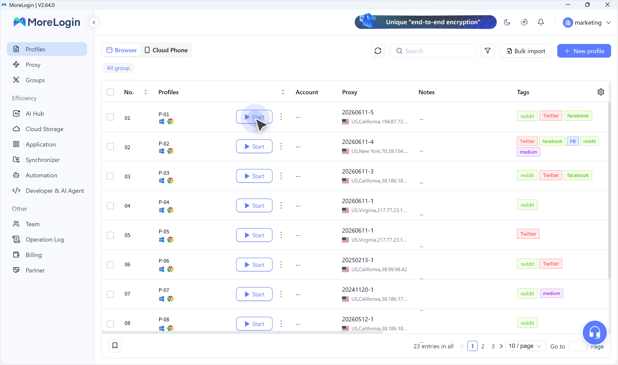
Task: Open more options for P-07
Action: pyautogui.click(x=281, y=294)
